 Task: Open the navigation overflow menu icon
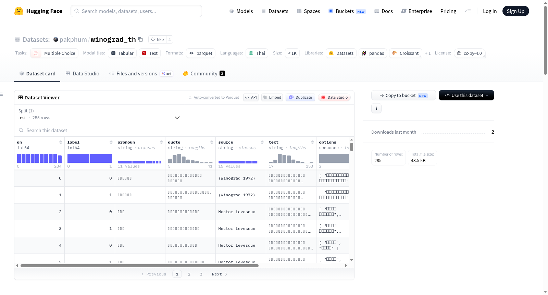[x=468, y=11]
